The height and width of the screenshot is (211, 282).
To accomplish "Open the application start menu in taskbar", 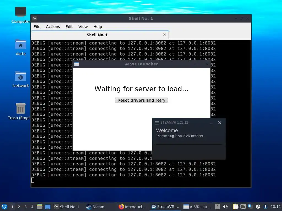I will [x=4, y=207].
